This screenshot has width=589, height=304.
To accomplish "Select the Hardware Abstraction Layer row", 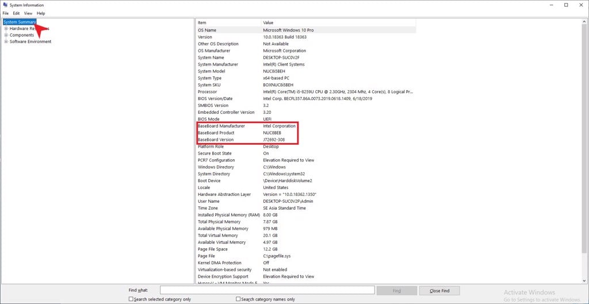I will (306, 194).
